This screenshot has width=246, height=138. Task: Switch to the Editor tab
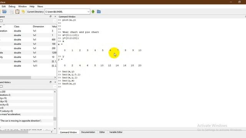pyautogui.click(x=102, y=132)
